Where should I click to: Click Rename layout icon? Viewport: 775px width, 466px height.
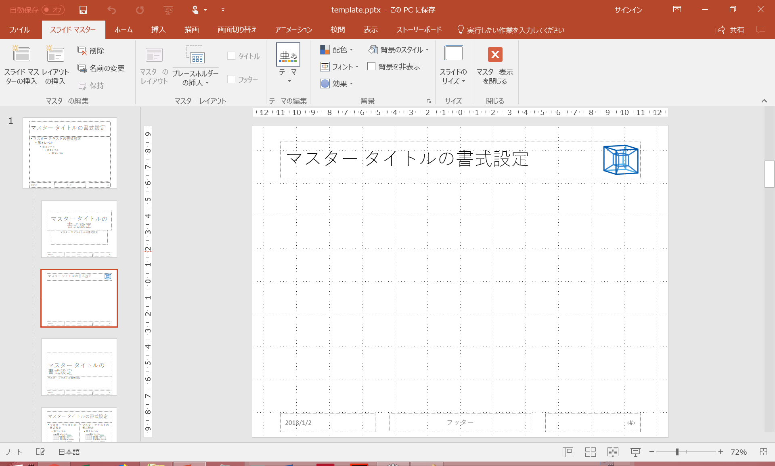tap(82, 68)
